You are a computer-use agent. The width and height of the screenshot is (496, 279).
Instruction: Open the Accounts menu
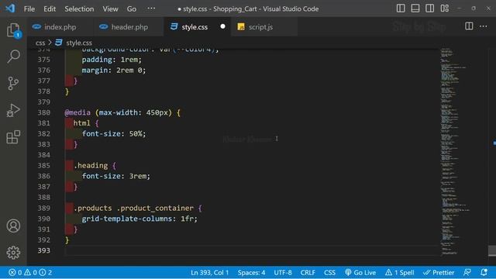coord(13,226)
